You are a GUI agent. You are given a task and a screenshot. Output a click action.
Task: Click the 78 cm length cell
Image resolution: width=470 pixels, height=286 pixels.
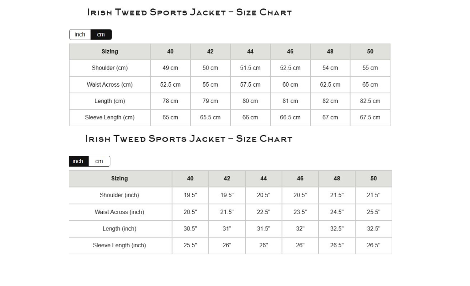point(170,101)
